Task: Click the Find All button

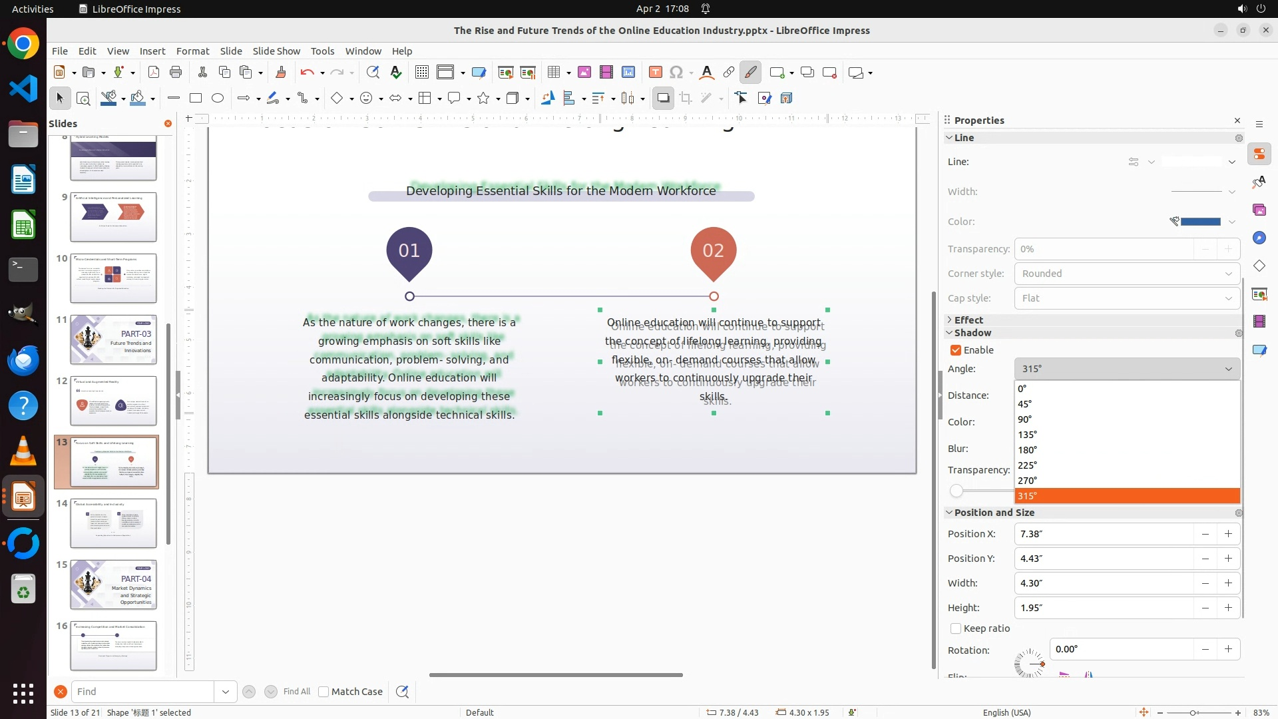Action: pyautogui.click(x=296, y=692)
